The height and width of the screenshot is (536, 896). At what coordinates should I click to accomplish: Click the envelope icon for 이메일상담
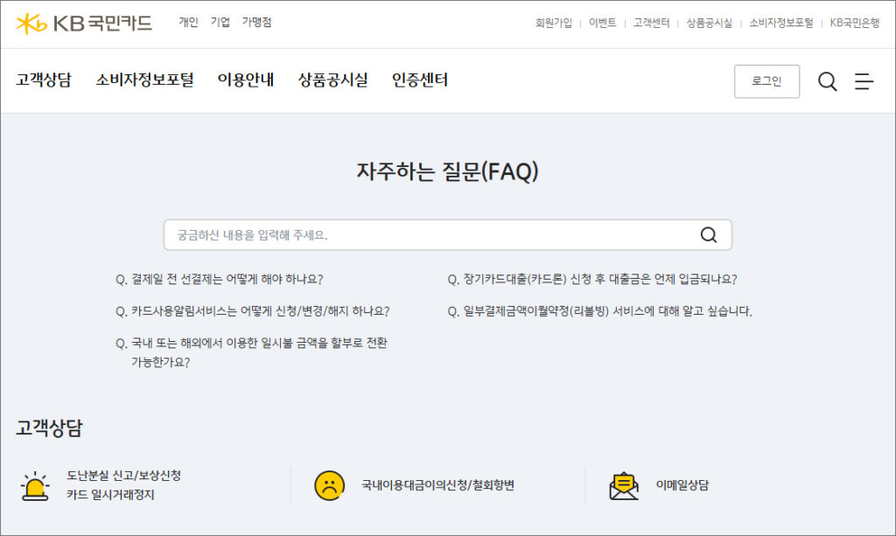(624, 485)
